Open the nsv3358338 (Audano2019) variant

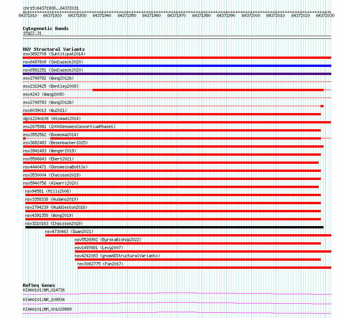(x=51, y=199)
